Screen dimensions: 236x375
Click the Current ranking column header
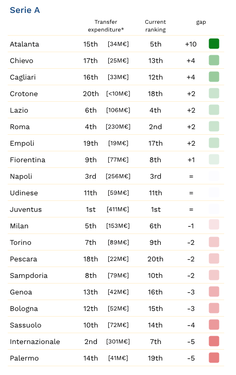click(155, 26)
